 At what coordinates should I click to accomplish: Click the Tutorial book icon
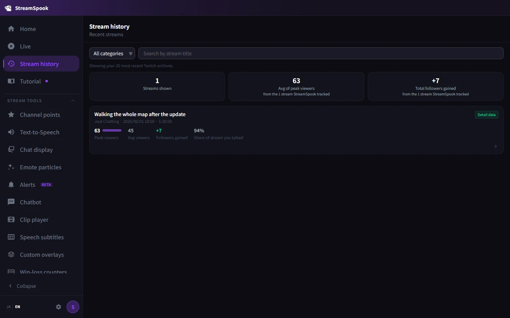coord(11,81)
